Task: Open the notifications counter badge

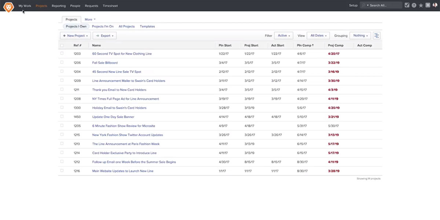Action: [x=428, y=5]
